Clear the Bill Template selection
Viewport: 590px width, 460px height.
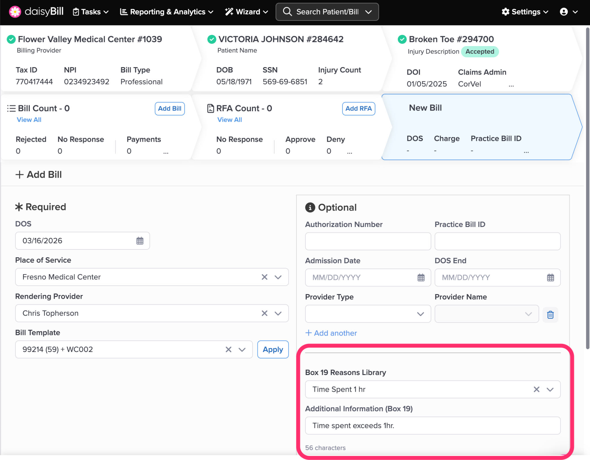point(228,349)
